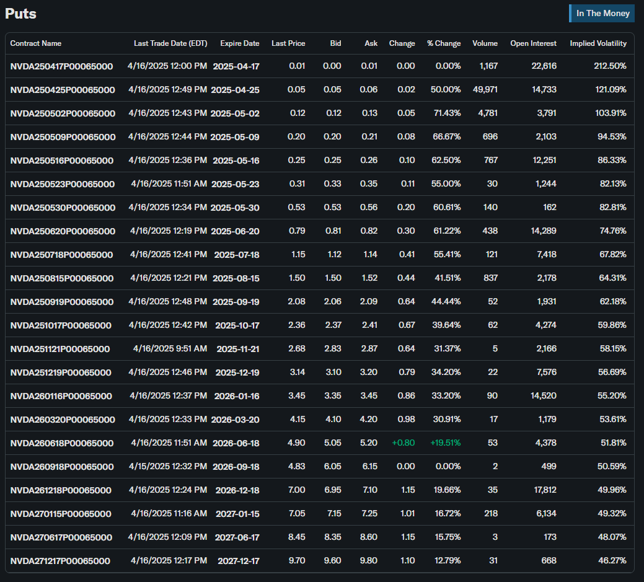
Task: Open contract NVDA251121P00065000
Action: click(x=60, y=349)
